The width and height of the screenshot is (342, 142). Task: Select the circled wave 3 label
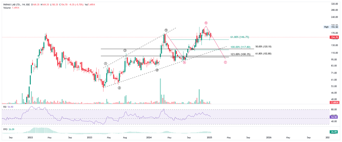[x=125, y=50]
